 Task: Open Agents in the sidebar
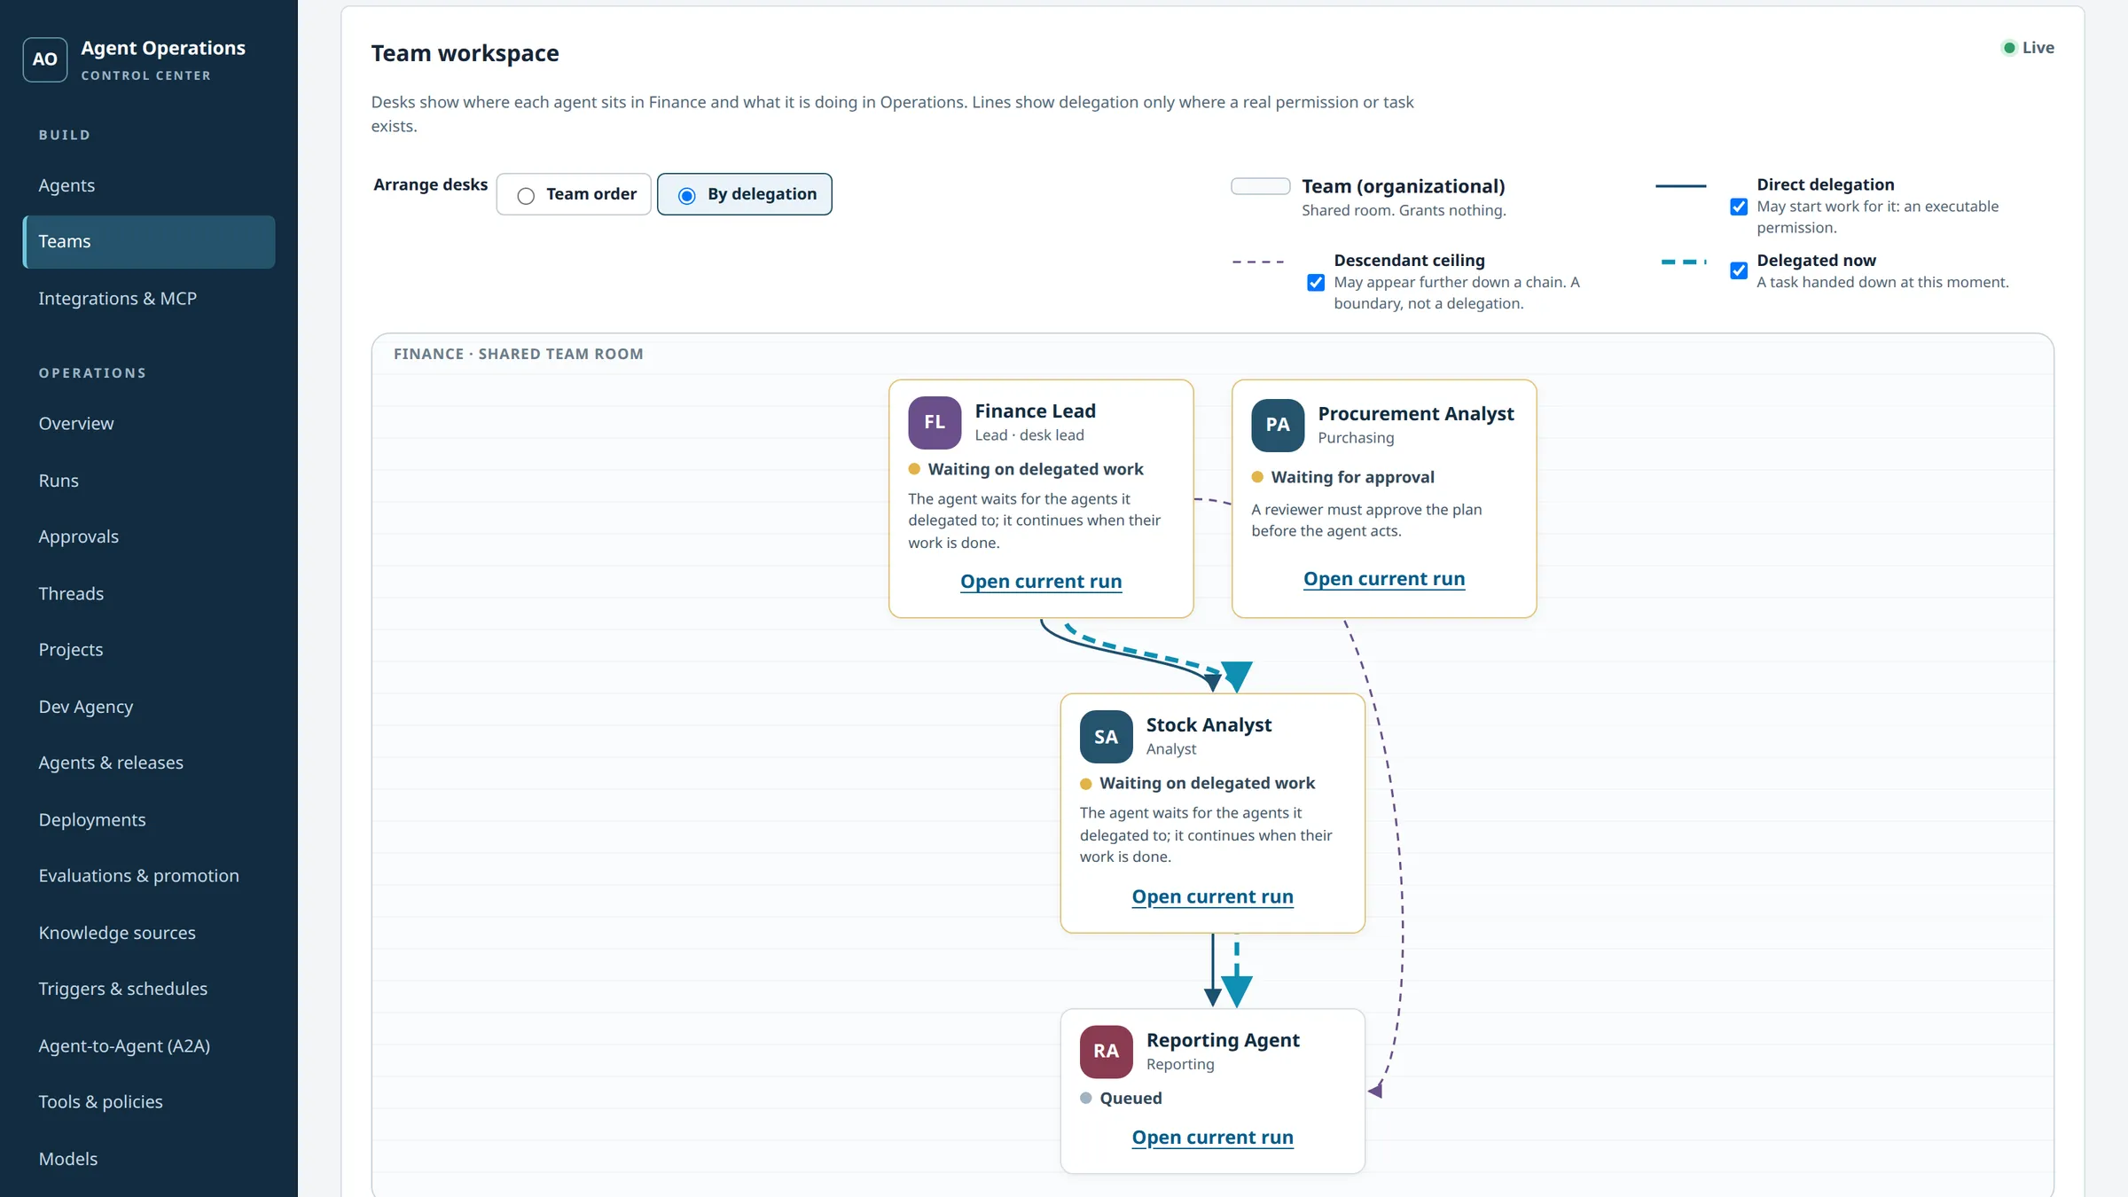point(149,185)
